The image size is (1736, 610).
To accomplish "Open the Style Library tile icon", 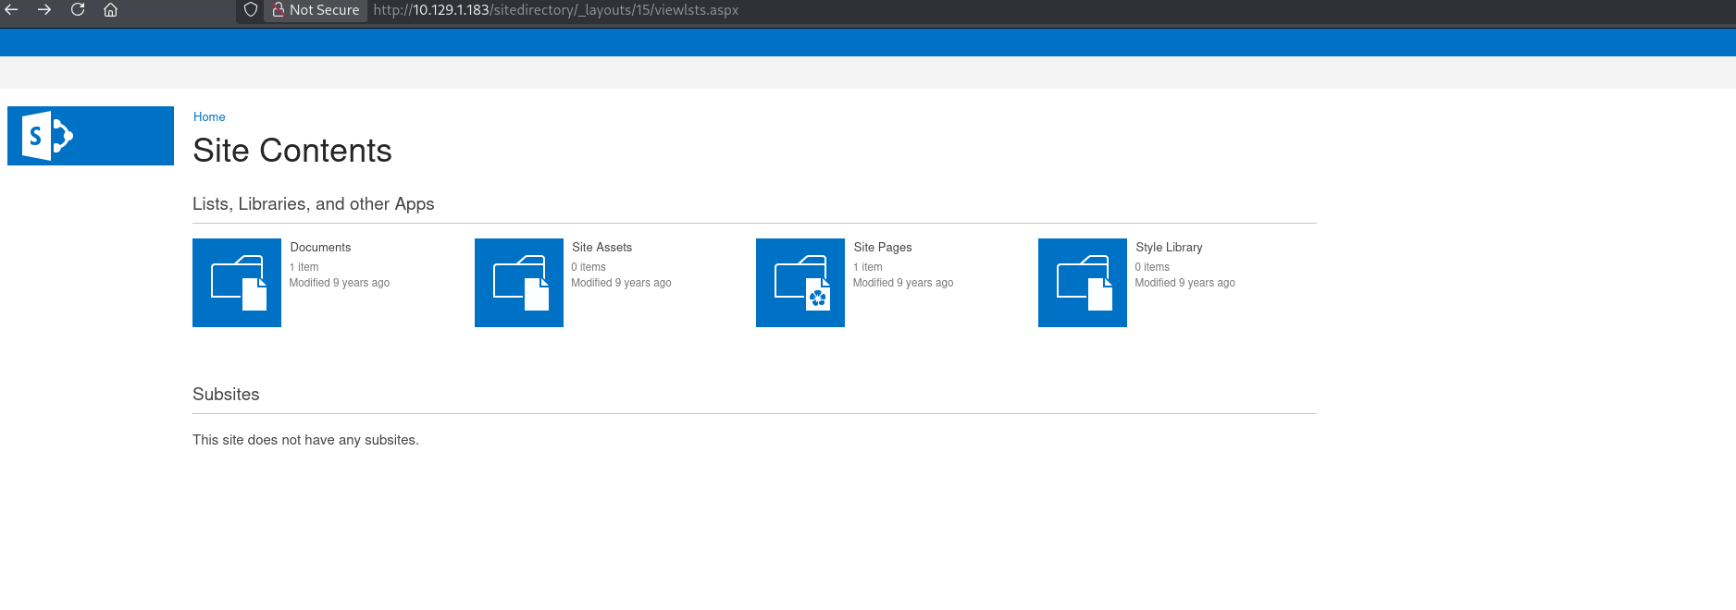I will (1083, 283).
